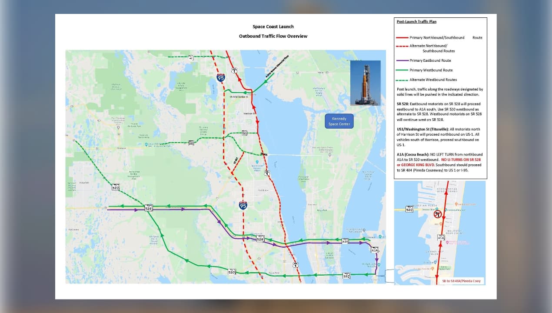Select the I-95 shield near SR 406/Garden St
This screenshot has width=552, height=313.
(221, 78)
